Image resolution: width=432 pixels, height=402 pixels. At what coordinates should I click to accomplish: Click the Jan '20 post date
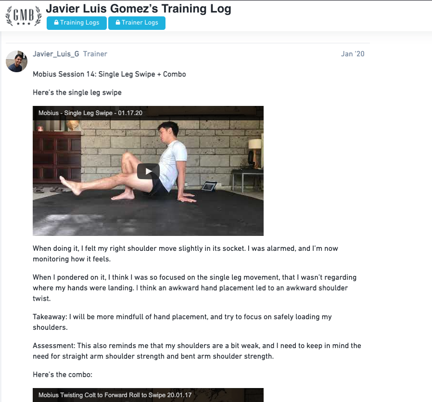[353, 54]
